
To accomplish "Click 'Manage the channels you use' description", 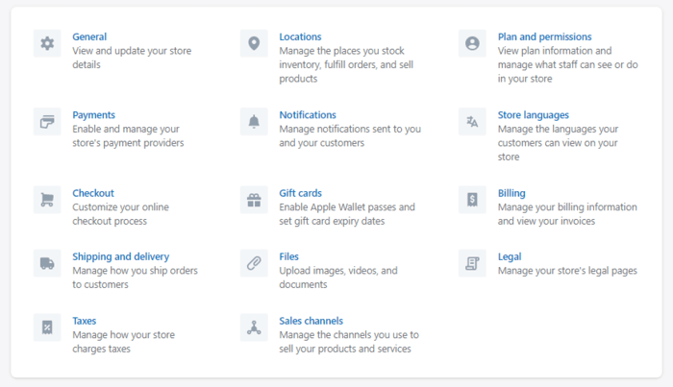I will (349, 342).
